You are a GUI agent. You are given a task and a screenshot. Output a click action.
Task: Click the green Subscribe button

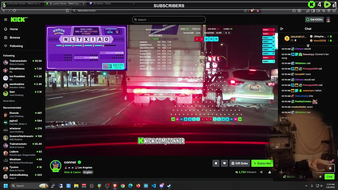[262, 163]
